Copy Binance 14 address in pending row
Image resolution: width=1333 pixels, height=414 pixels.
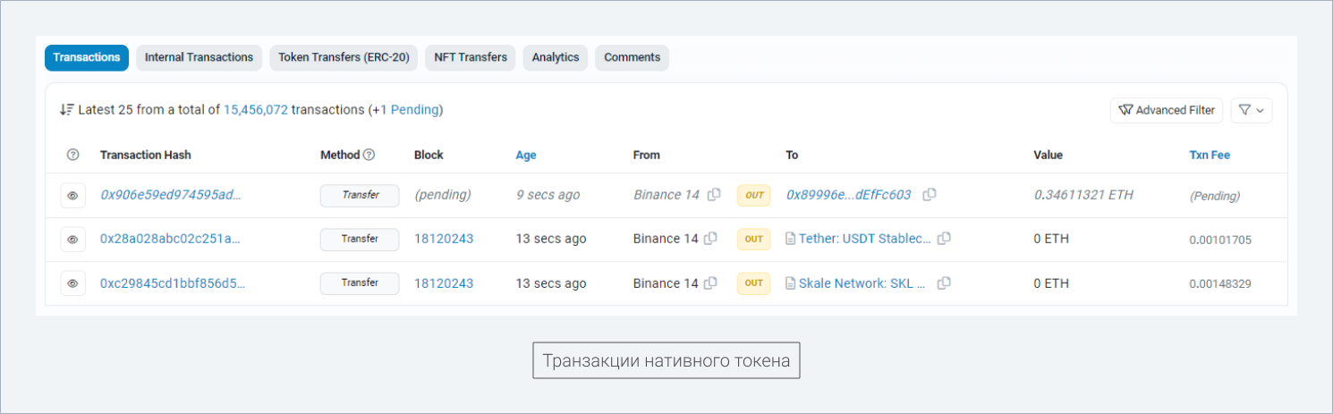714,195
